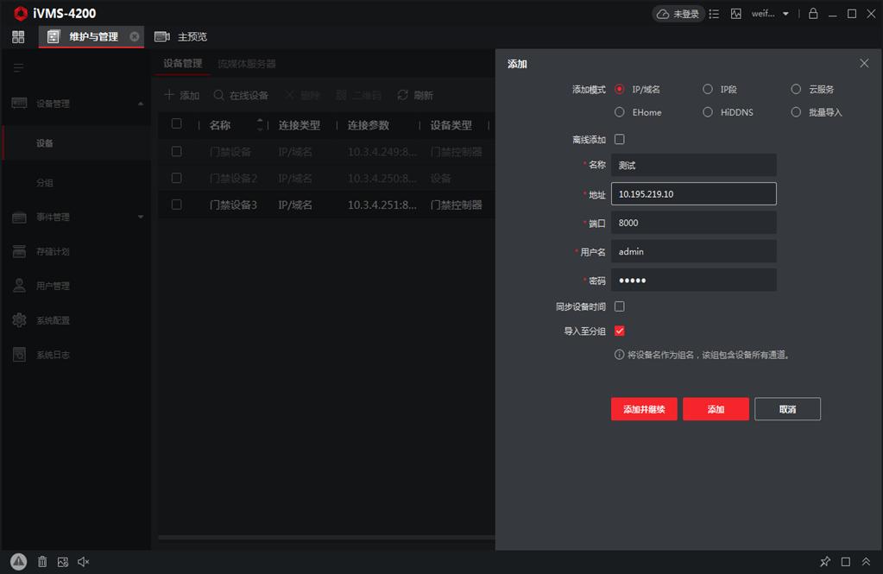The width and height of the screenshot is (883, 574).
Task: Select the 系统配置 sidebar icon
Action: (x=19, y=319)
